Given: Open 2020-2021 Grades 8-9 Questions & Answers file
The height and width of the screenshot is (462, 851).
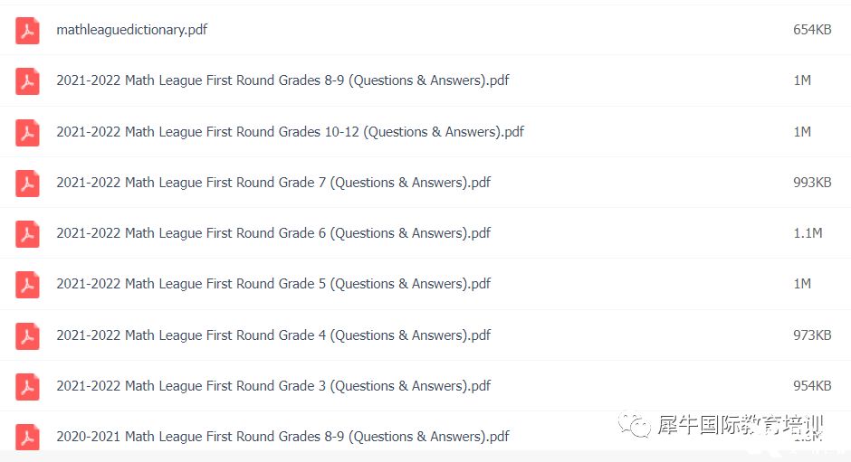Looking at the screenshot, I should (282, 437).
